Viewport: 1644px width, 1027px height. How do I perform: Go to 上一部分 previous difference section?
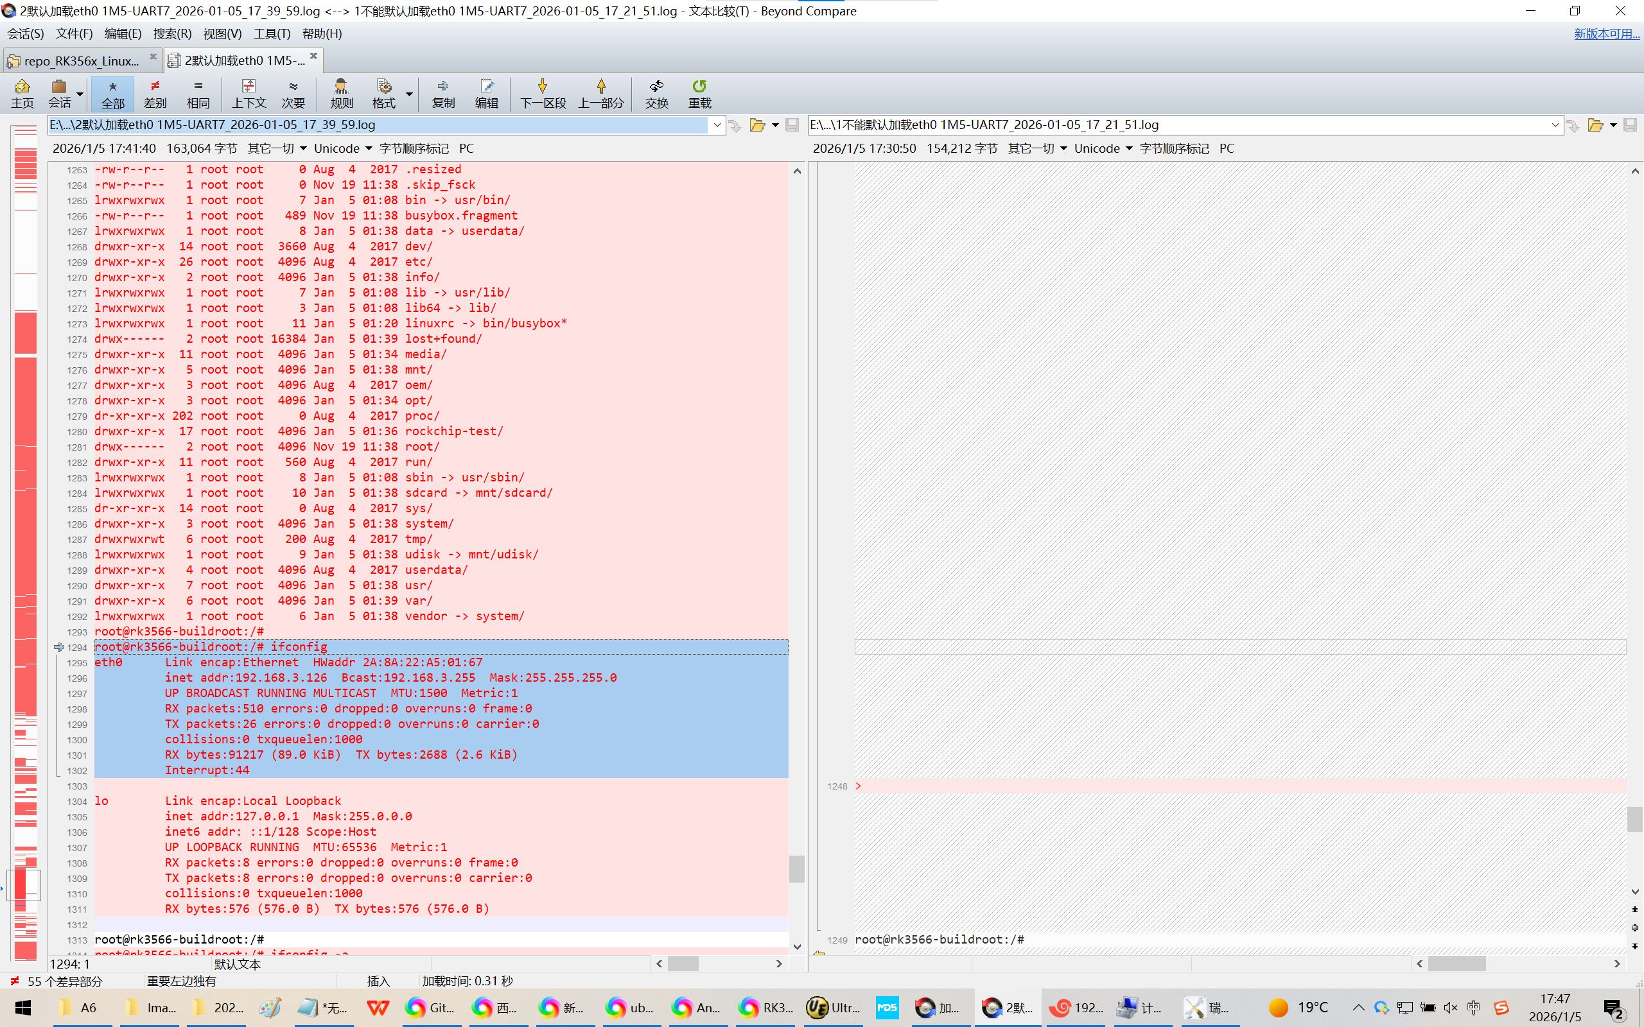pos(600,93)
